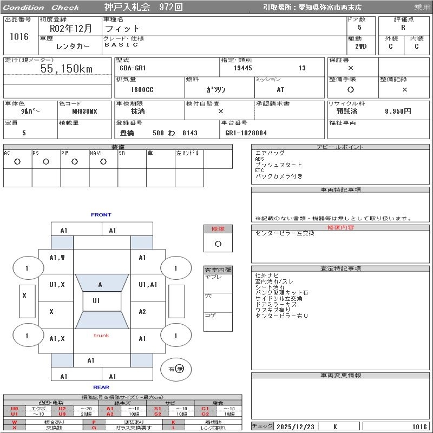Screen dimensions: 433x433
Task: Click the front wheel circle beside the A1,W panel
Action: [27, 268]
